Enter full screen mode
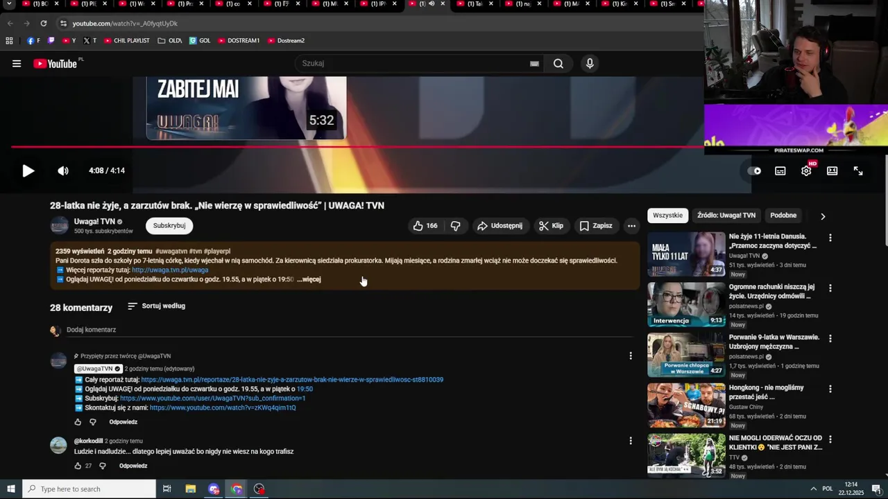888x499 pixels. tap(858, 170)
